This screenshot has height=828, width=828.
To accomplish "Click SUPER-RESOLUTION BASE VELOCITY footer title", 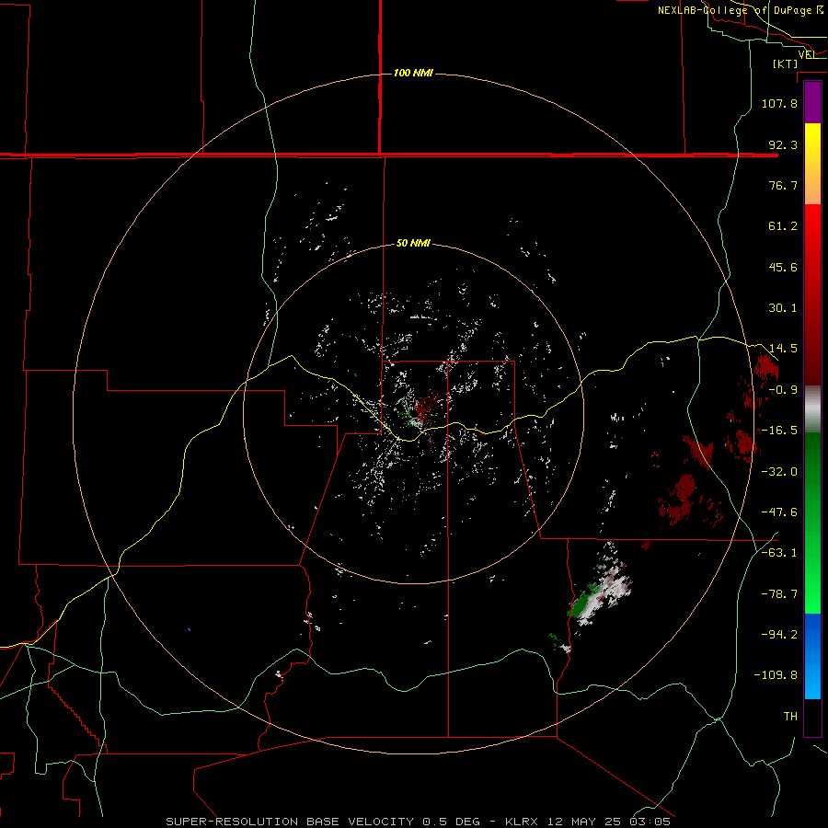I will point(290,822).
